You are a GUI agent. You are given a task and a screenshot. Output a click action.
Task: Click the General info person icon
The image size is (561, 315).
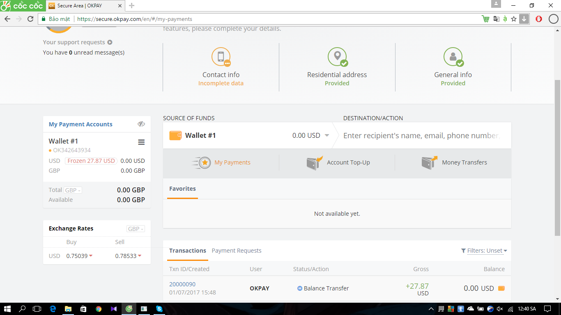coord(453,57)
